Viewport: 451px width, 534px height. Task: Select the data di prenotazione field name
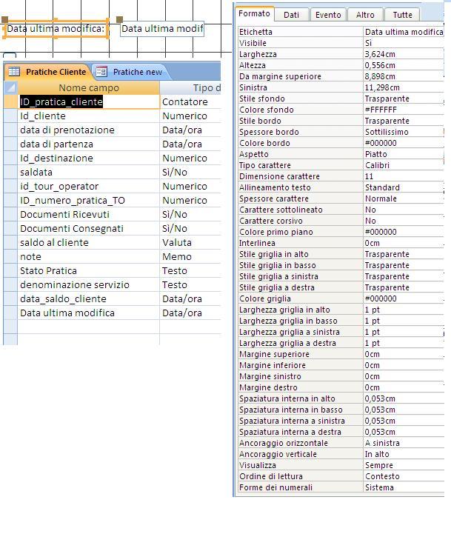pos(89,130)
